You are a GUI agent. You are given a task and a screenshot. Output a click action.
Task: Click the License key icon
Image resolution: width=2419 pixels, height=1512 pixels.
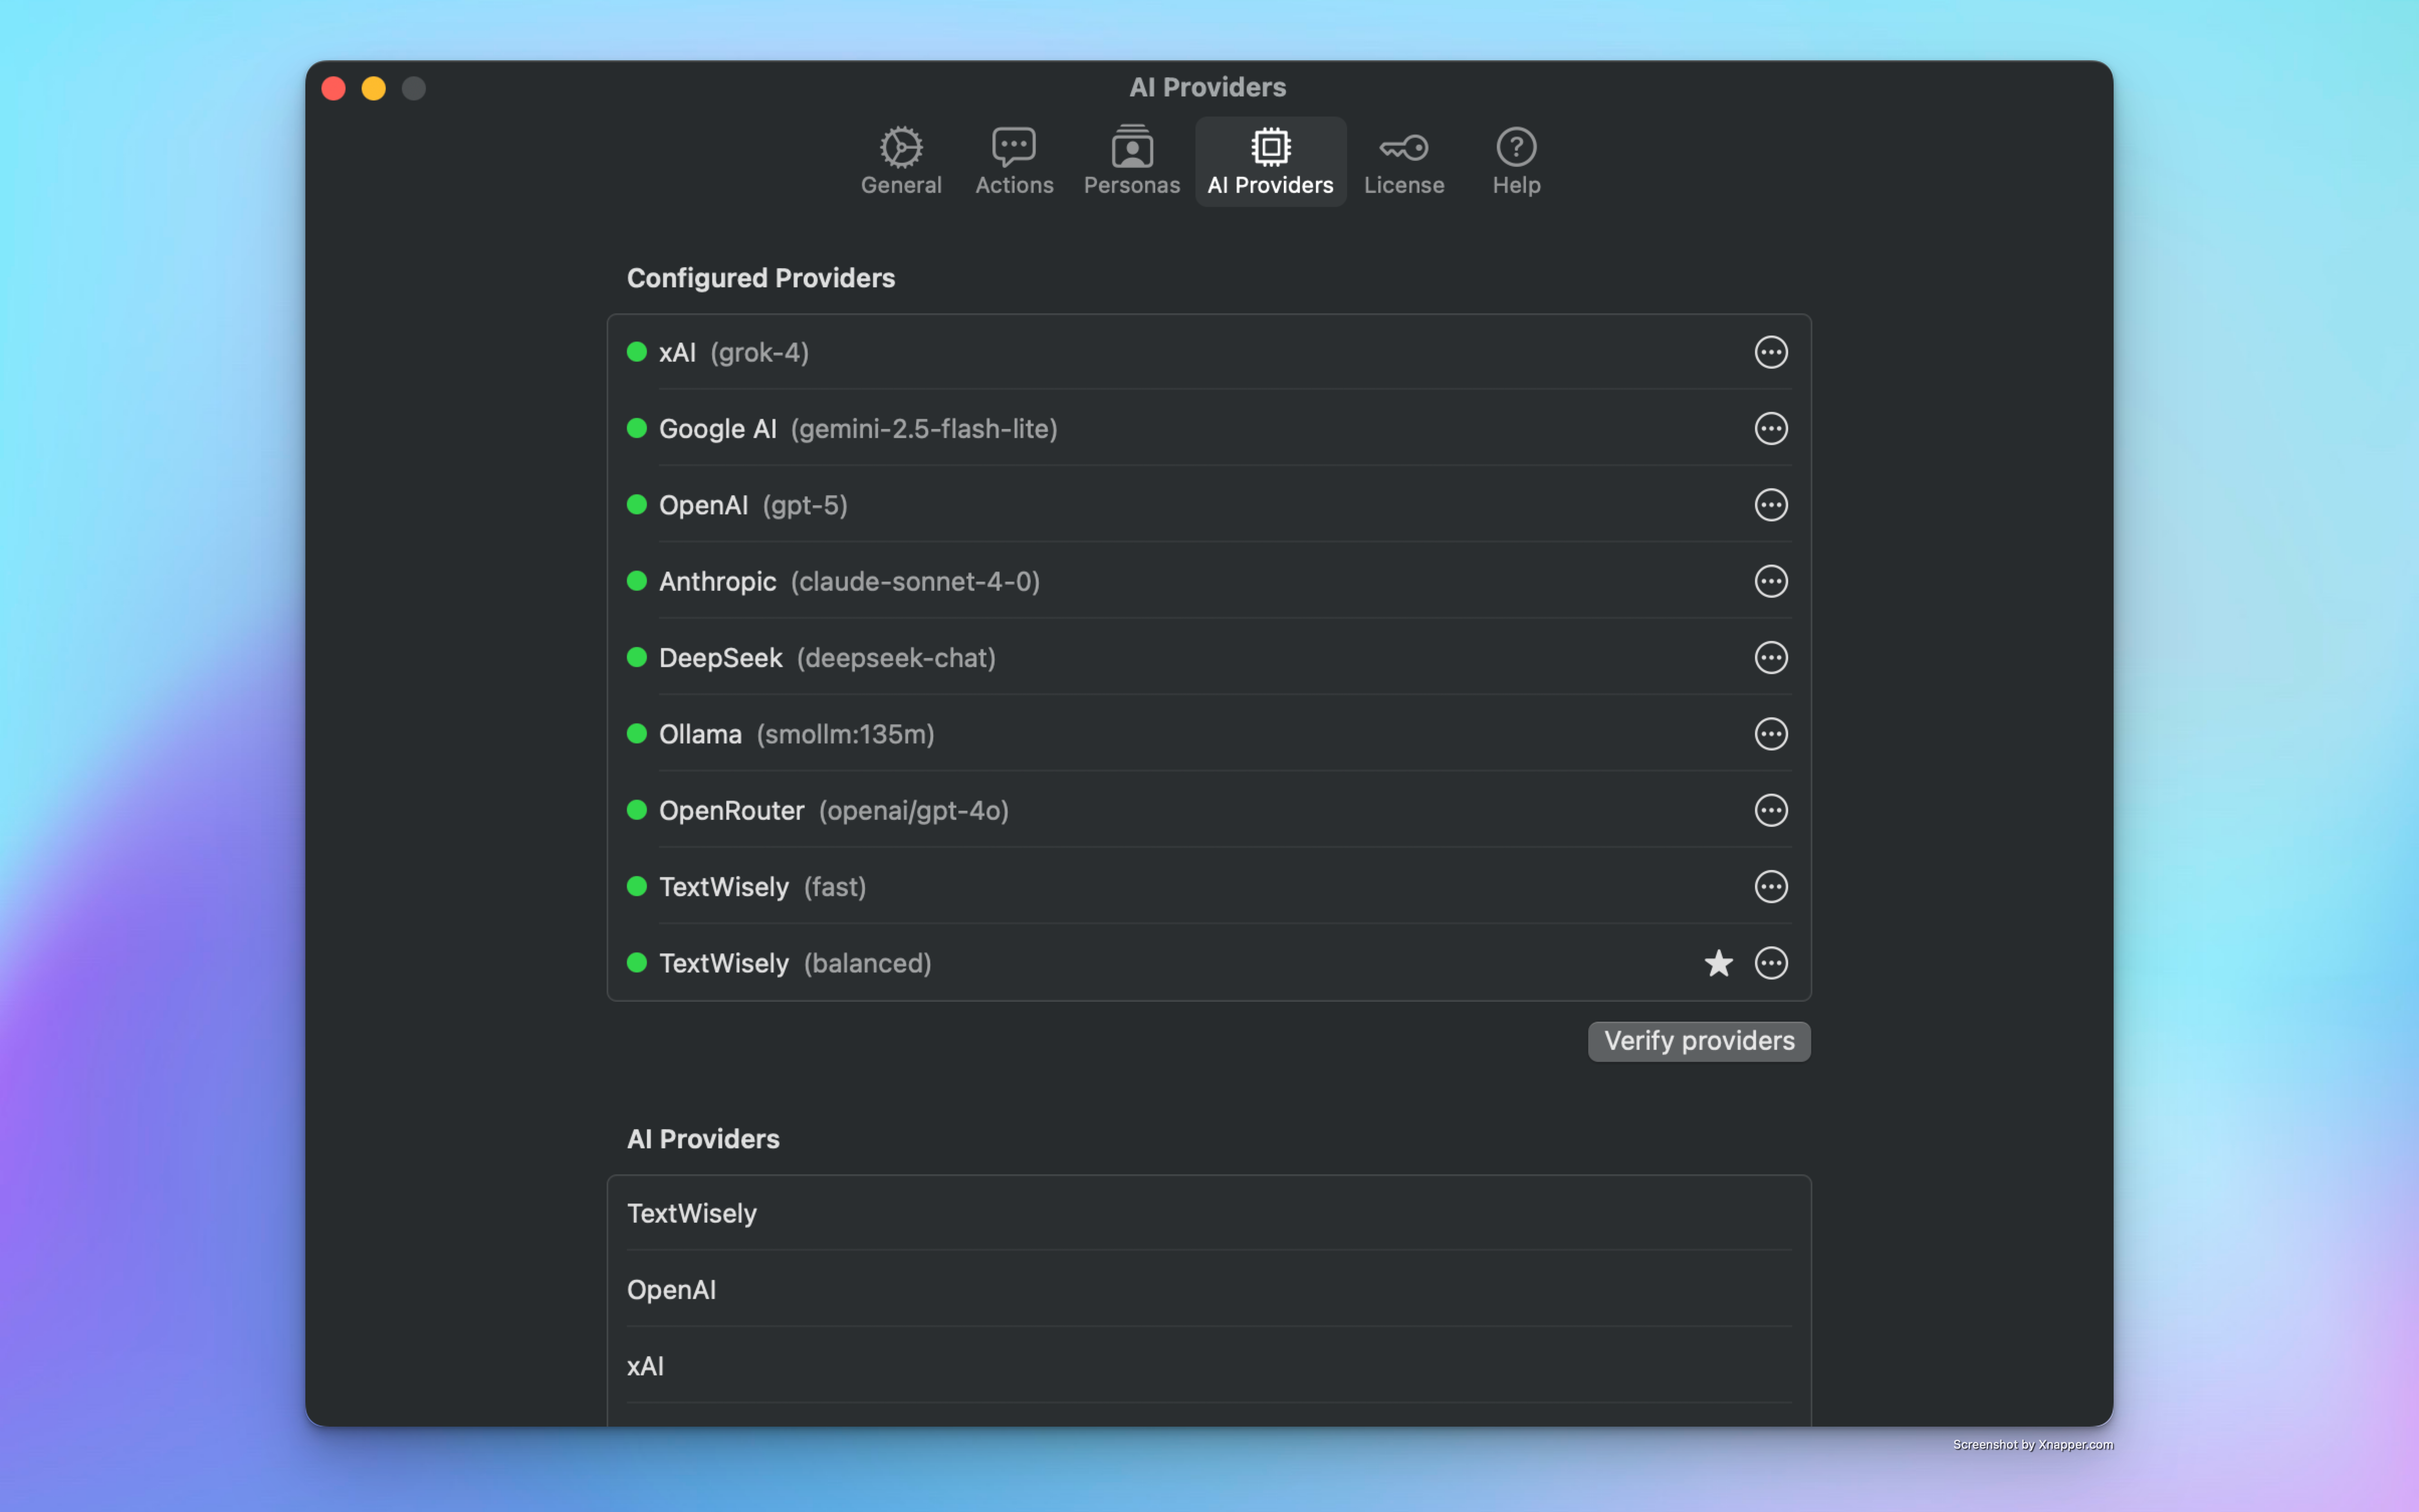tap(1403, 148)
